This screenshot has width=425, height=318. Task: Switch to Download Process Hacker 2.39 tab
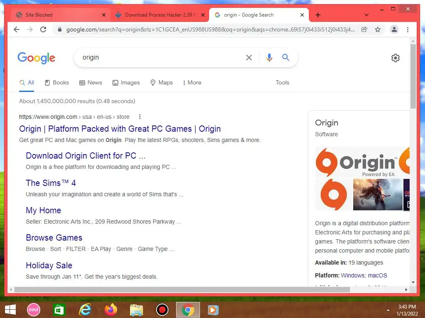click(160, 15)
